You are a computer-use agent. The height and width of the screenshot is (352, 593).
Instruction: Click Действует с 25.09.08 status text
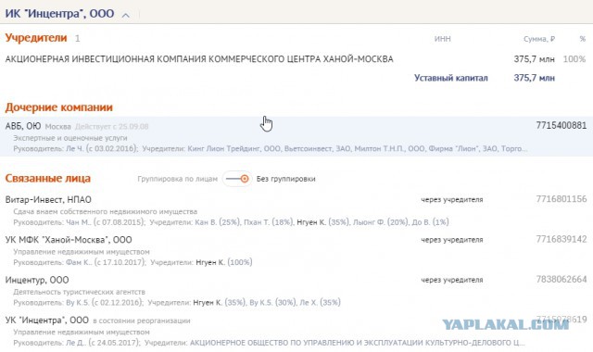[112, 127]
